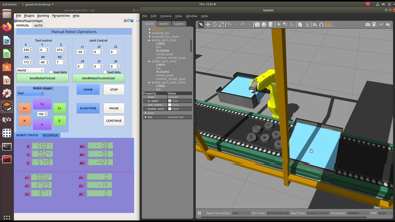Open the plot utility icon
Image resolution: width=395 pixels, height=222 pixels.
pyautogui.click(x=381, y=25)
